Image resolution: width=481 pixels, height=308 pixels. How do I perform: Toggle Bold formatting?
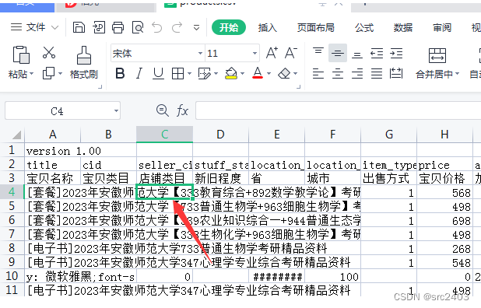[x=120, y=74]
